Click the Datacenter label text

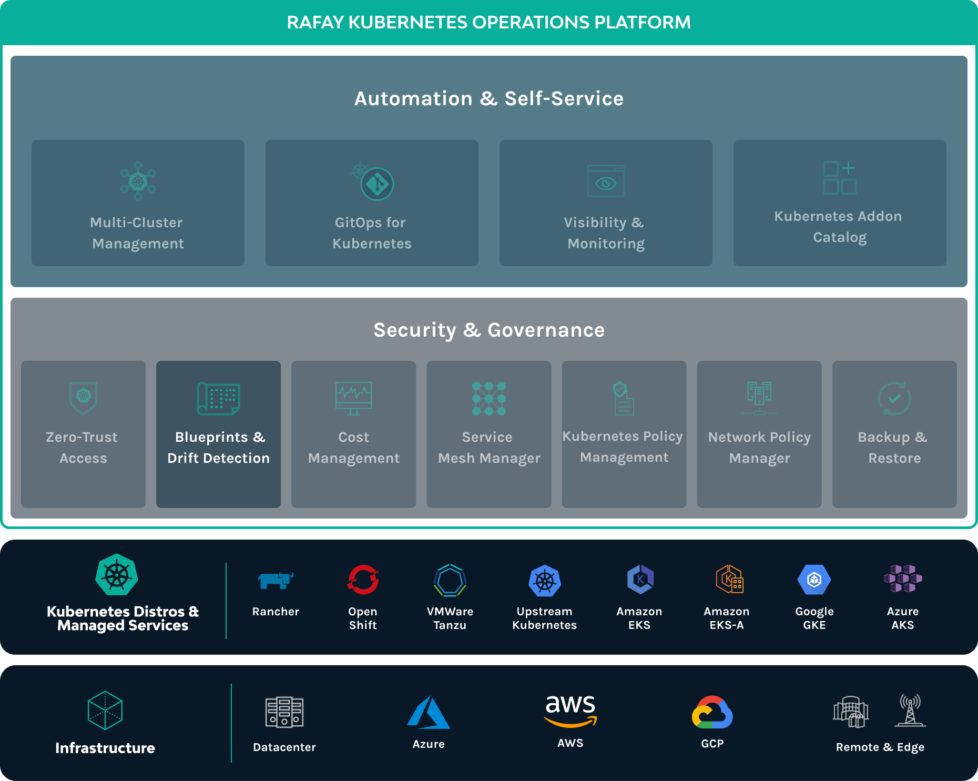tap(284, 747)
